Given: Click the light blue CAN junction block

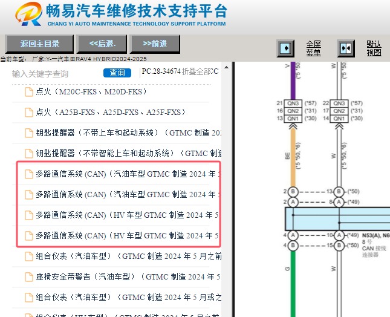Looking at the screenshot, I should pos(337,219).
